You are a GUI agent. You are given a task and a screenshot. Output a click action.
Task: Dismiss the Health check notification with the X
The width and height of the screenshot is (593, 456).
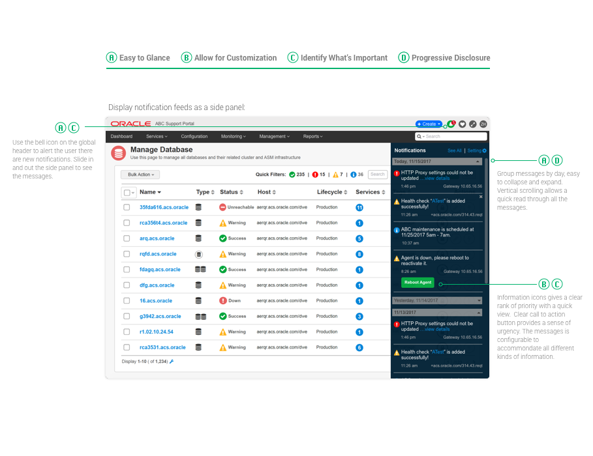pos(481,196)
